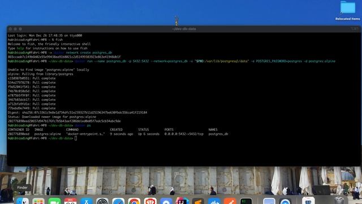Viewport: 362px width, 204px height.
Task: Click the NAMES column header
Action: click(213, 130)
